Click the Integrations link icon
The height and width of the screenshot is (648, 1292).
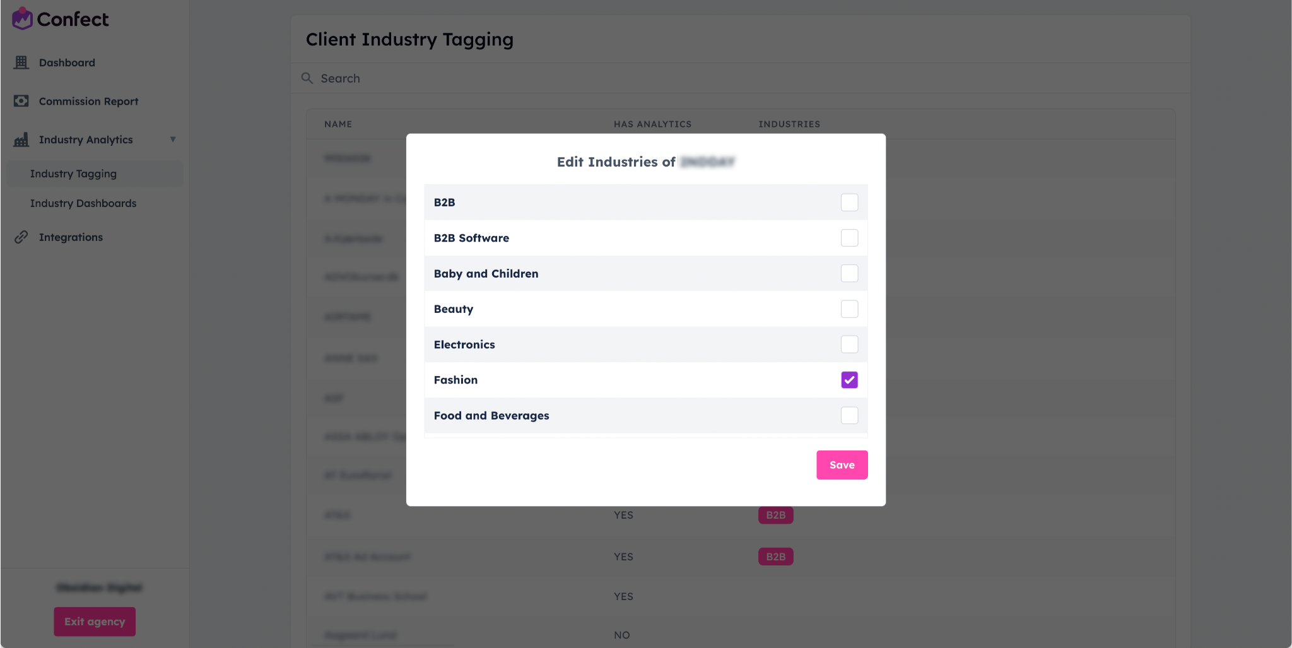21,237
